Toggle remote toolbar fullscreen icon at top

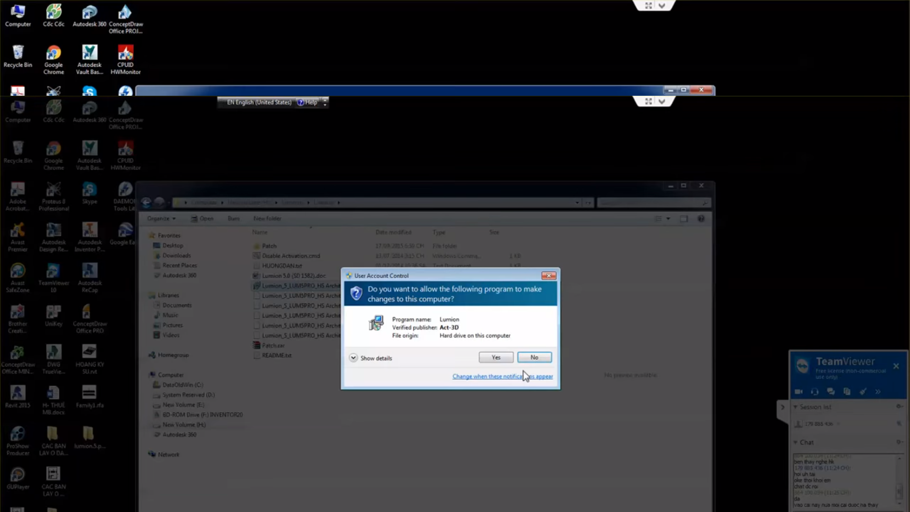[x=648, y=6]
